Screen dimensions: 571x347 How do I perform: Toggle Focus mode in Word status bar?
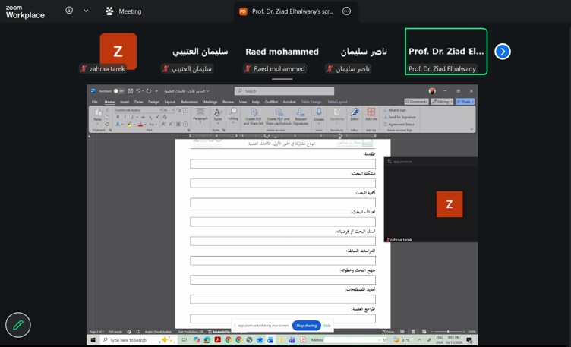click(x=388, y=332)
